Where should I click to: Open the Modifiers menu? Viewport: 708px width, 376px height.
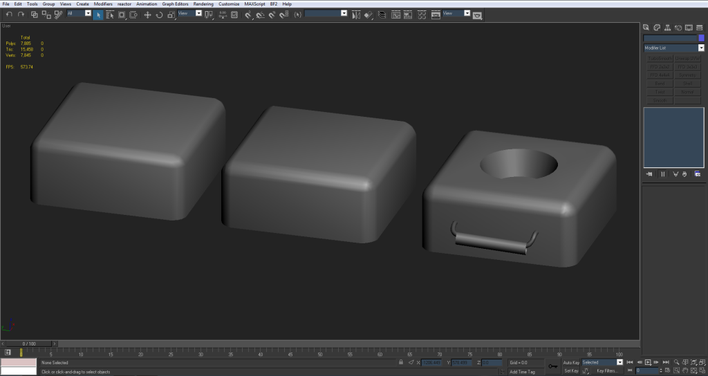tap(103, 4)
